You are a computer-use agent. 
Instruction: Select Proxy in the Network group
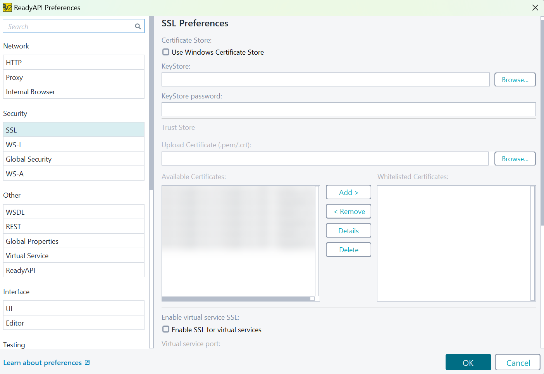tap(73, 77)
